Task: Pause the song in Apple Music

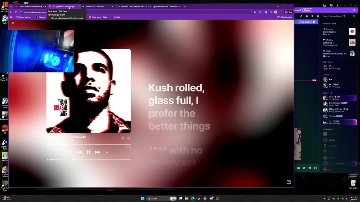Action: pyautogui.click(x=88, y=152)
